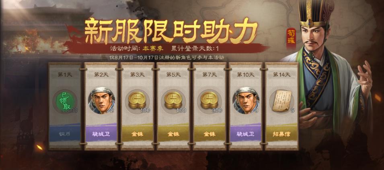Click the 金铢 label under Day 5
Viewport: 384px width, 170px height.
click(173, 134)
